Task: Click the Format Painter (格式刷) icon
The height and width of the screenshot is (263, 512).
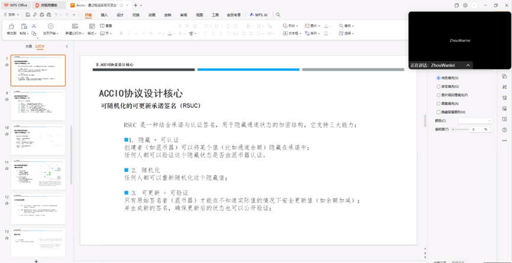Action: tap(11, 27)
